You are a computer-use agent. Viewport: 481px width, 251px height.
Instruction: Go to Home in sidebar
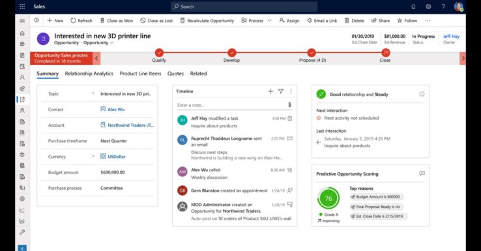tap(22, 33)
